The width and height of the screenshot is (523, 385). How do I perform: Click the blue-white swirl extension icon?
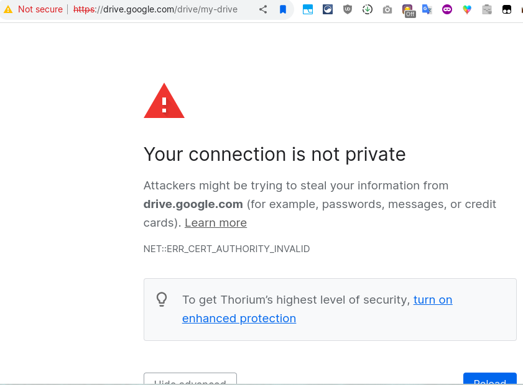[328, 9]
